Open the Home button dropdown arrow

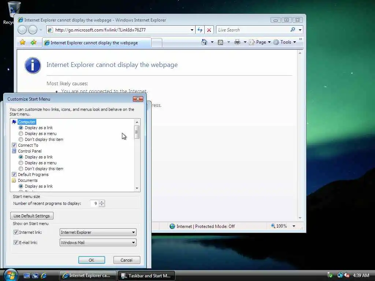(x=212, y=42)
